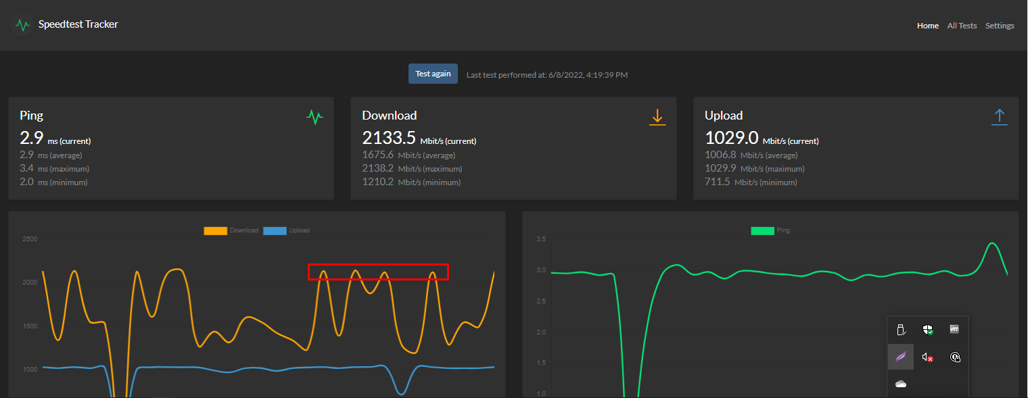This screenshot has width=1028, height=398.
Task: Open OneDrive from the tray cloud icon
Action: tap(900, 383)
